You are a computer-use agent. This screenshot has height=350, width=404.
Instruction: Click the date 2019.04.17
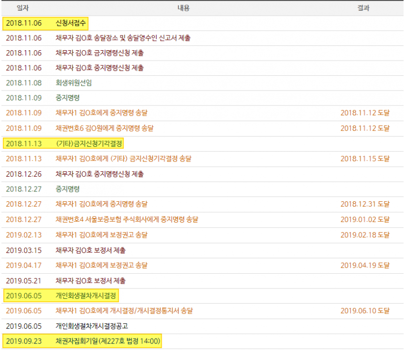click(24, 265)
